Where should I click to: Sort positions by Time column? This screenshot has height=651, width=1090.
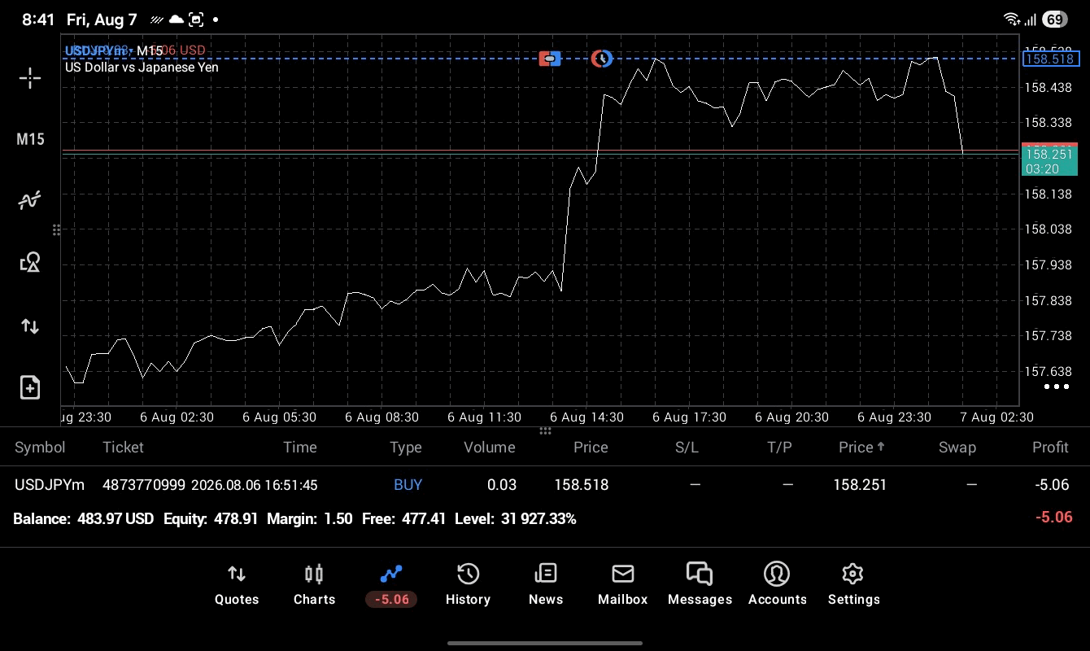[x=299, y=448]
